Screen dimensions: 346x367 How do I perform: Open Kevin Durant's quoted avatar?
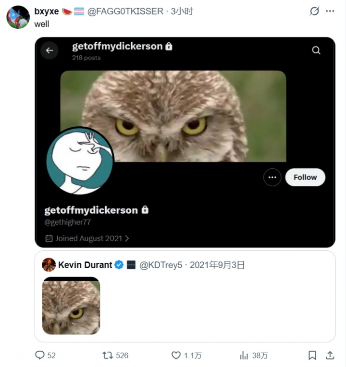pyautogui.click(x=49, y=265)
